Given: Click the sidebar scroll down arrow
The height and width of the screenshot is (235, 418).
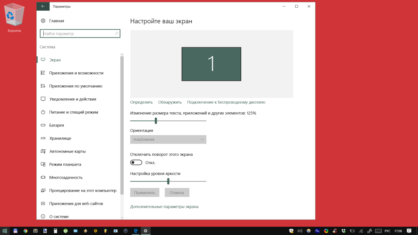Looking at the screenshot, I should click(x=122, y=217).
